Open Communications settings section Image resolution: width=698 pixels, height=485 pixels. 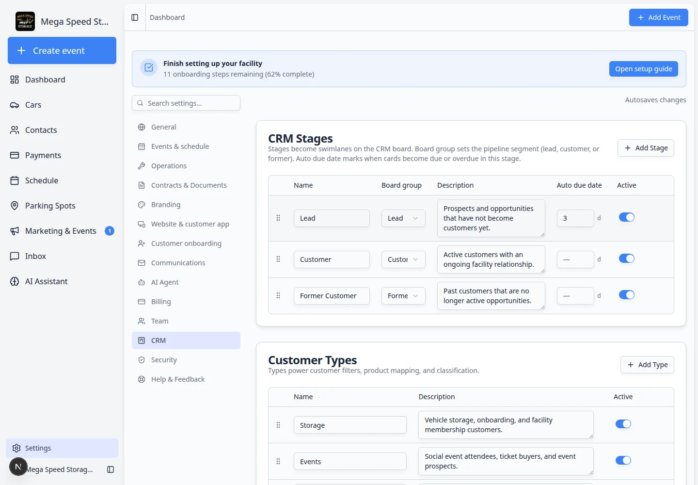pos(186,263)
